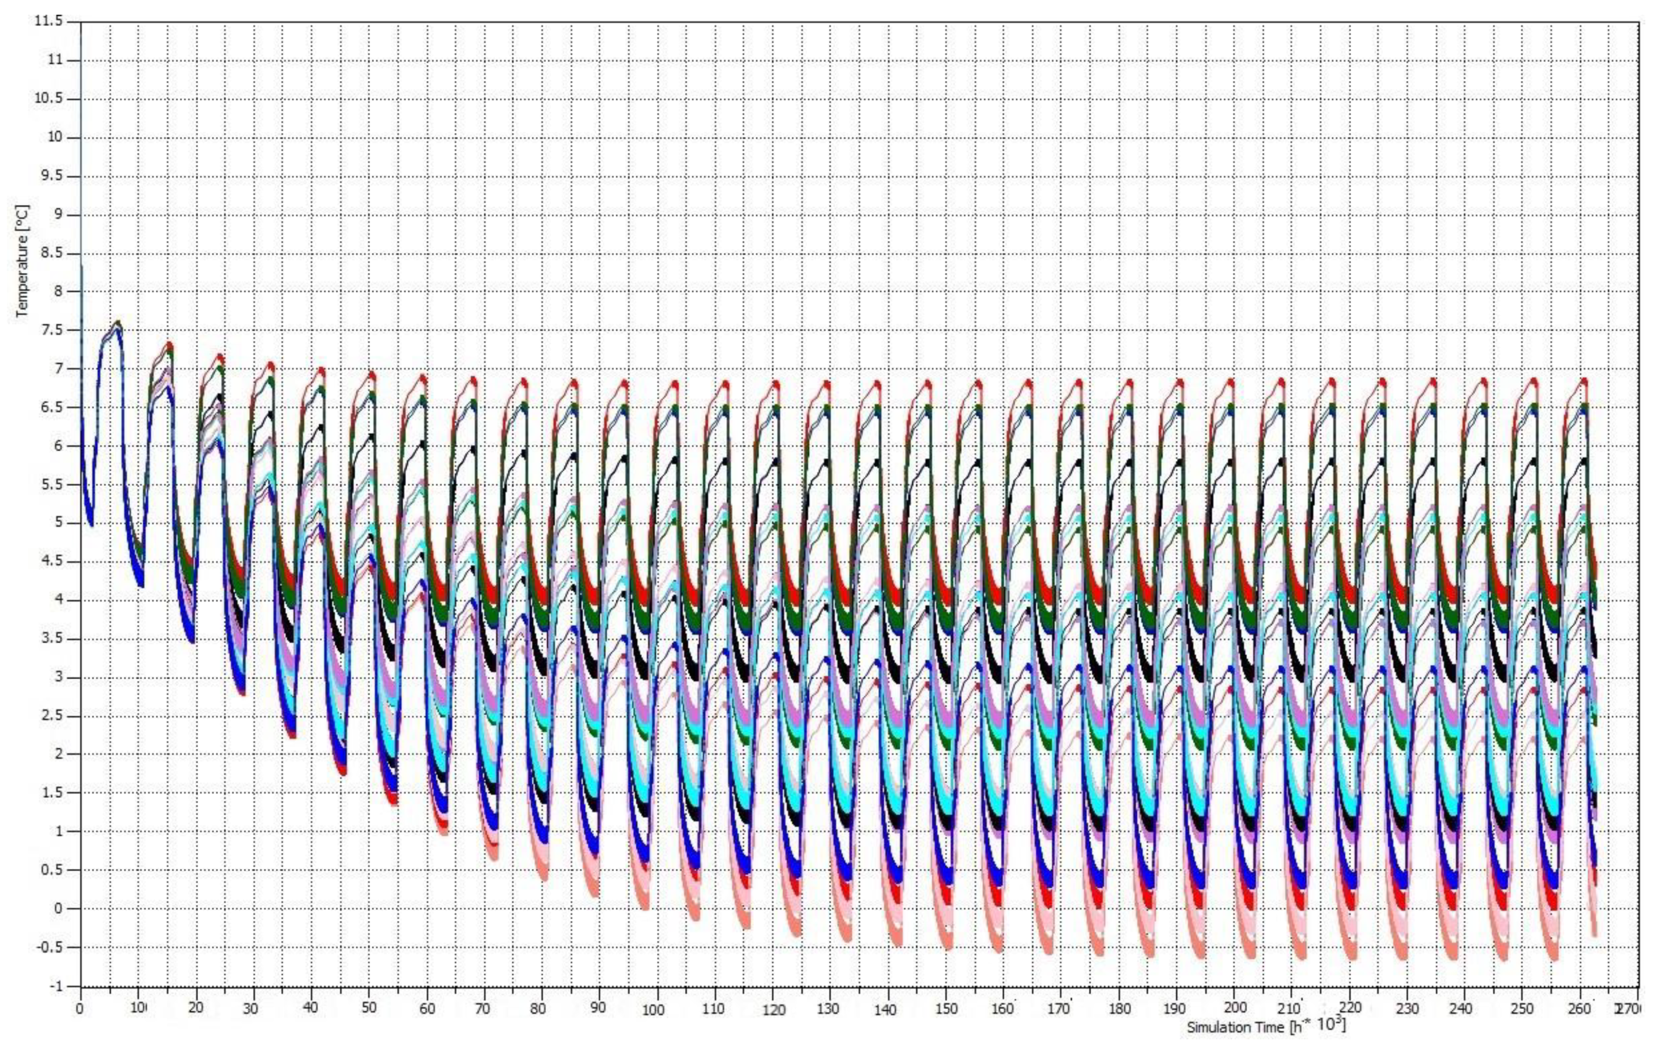Select the 11.5 tick label on temperature axis
Image resolution: width=1657 pixels, height=1048 pixels.
point(48,21)
